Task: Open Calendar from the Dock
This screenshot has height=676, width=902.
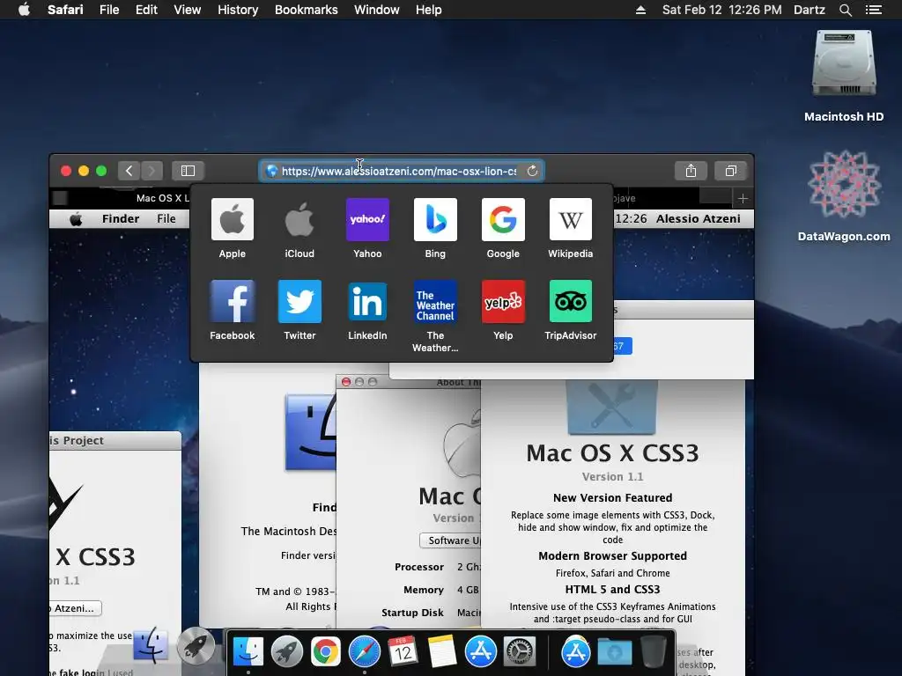Action: (403, 652)
